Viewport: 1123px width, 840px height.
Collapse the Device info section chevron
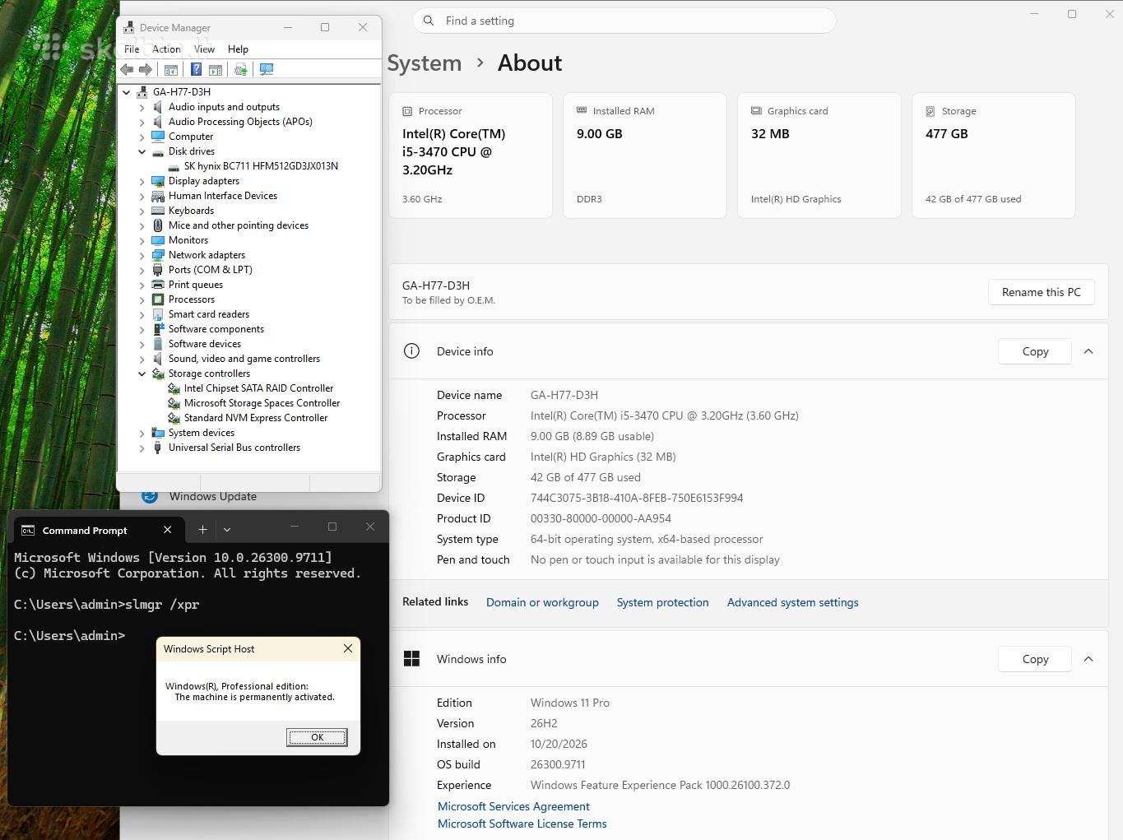[1088, 351]
